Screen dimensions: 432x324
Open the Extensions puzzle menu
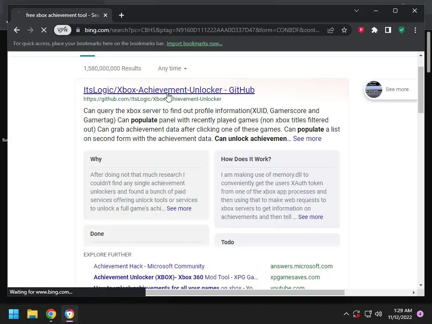375,30
